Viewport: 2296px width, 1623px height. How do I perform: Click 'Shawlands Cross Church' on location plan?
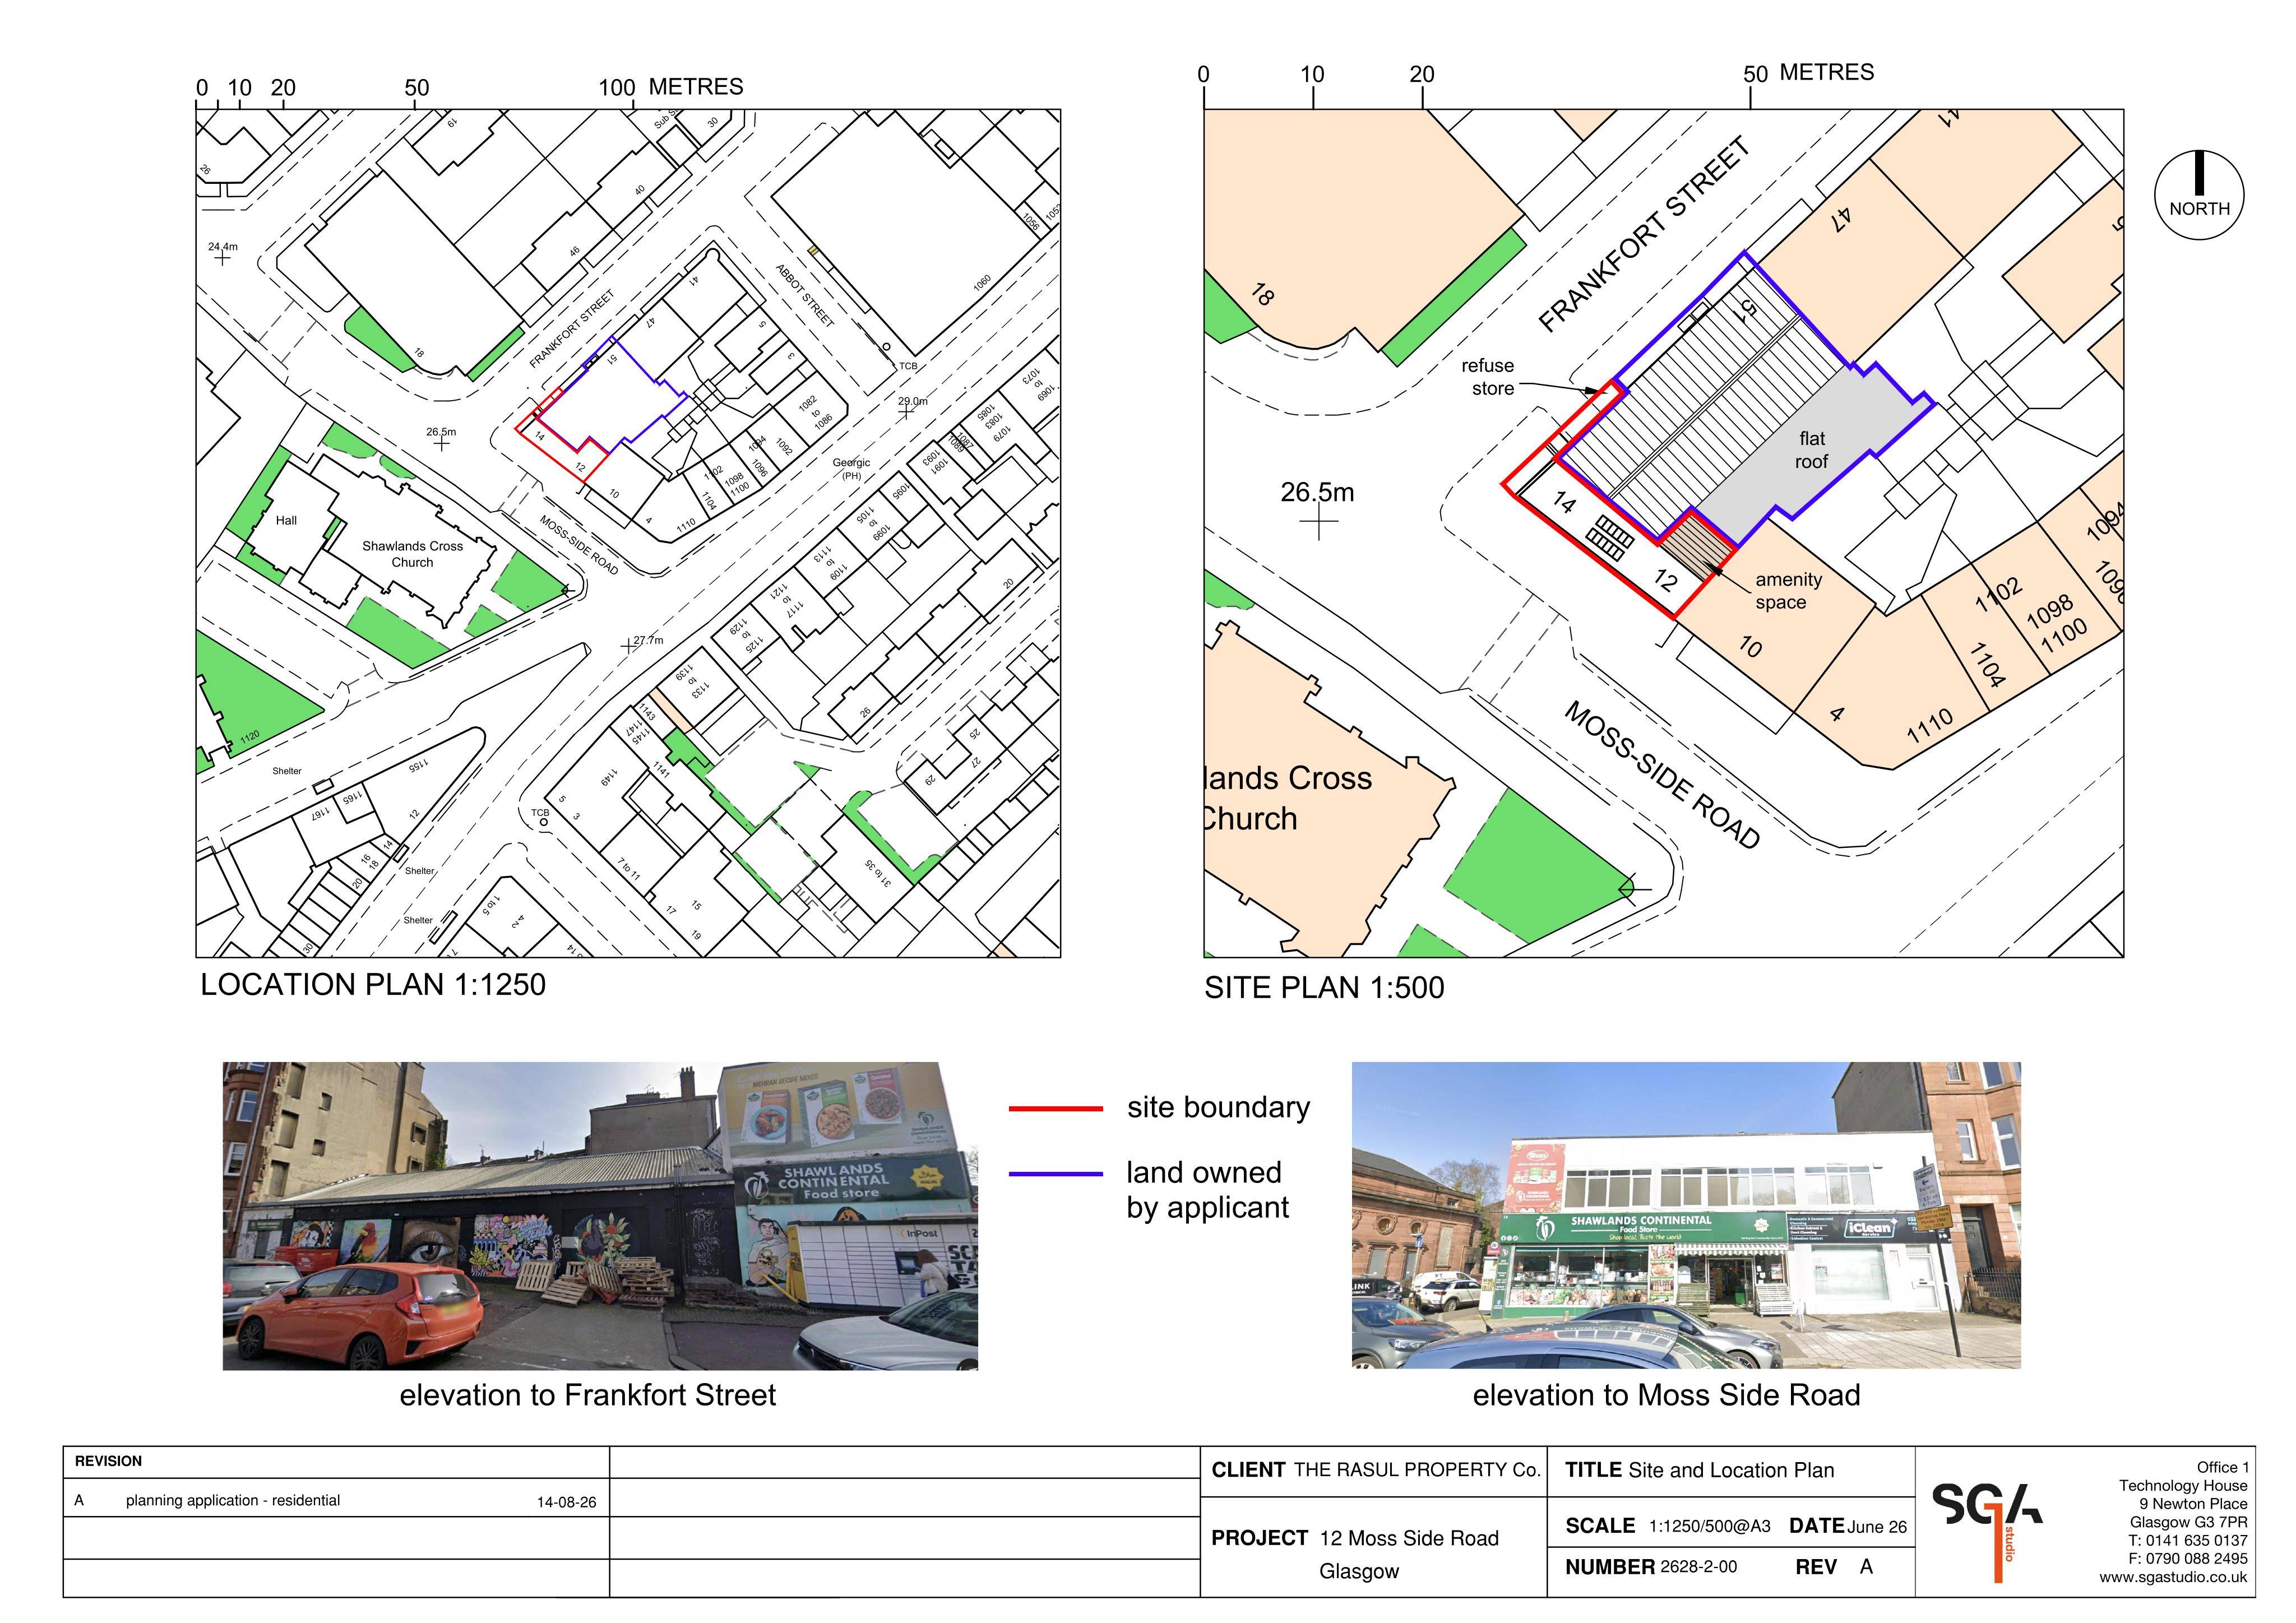pyautogui.click(x=412, y=554)
